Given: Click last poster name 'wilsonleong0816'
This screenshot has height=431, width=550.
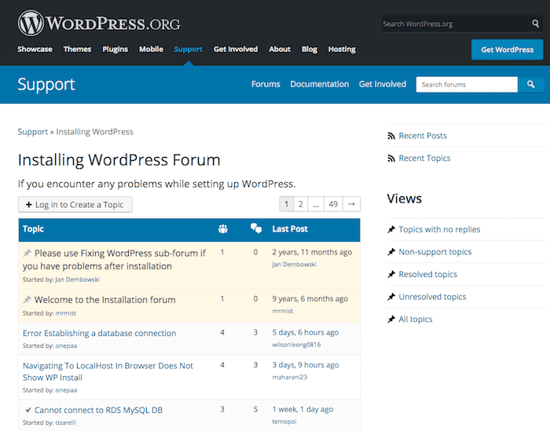Looking at the screenshot, I should (296, 345).
